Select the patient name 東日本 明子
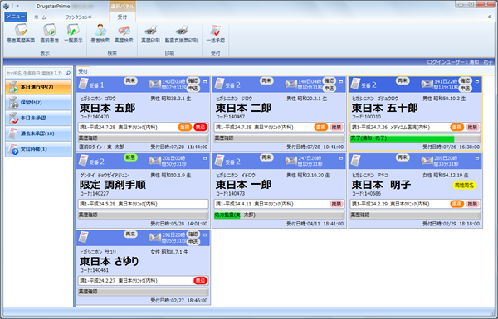Screen dimensions: 498x319 pyautogui.click(x=381, y=185)
